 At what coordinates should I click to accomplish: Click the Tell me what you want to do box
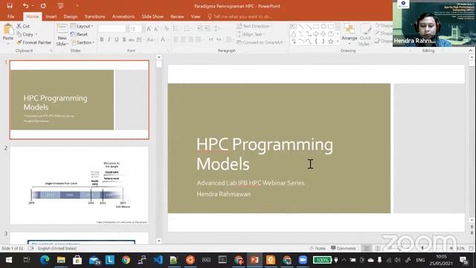pyautogui.click(x=239, y=16)
